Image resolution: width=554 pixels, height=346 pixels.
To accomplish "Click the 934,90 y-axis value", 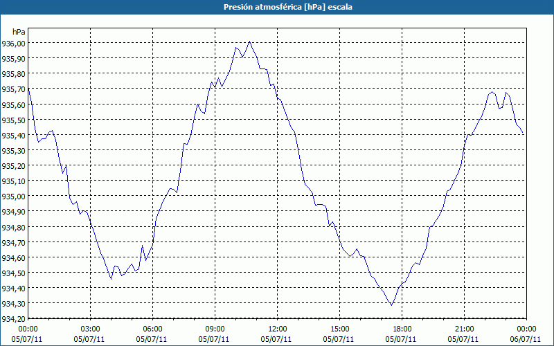I will click(13, 212).
